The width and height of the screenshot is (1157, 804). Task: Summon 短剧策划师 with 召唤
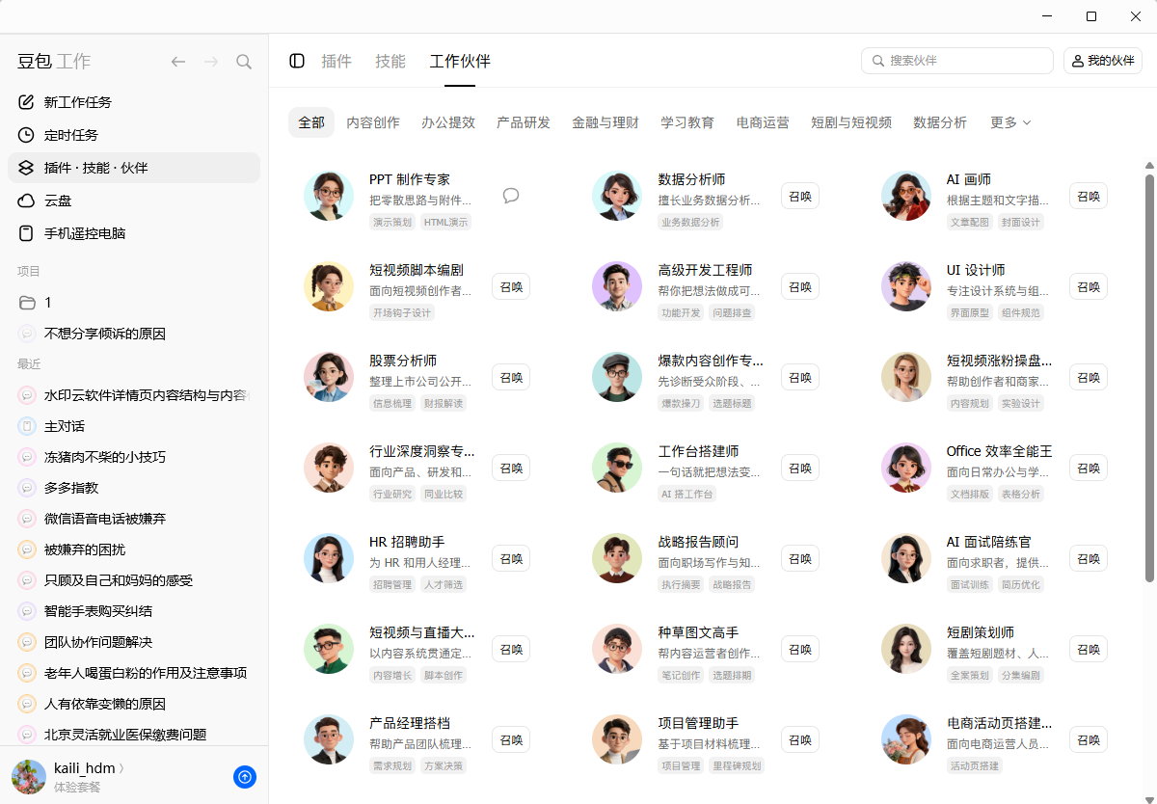pos(1089,649)
